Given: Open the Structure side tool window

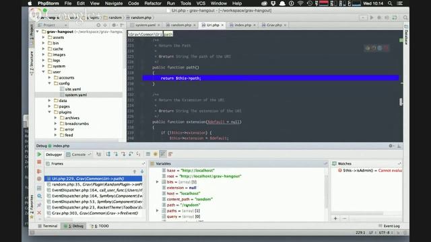Looking at the screenshot, I should click(32, 64).
